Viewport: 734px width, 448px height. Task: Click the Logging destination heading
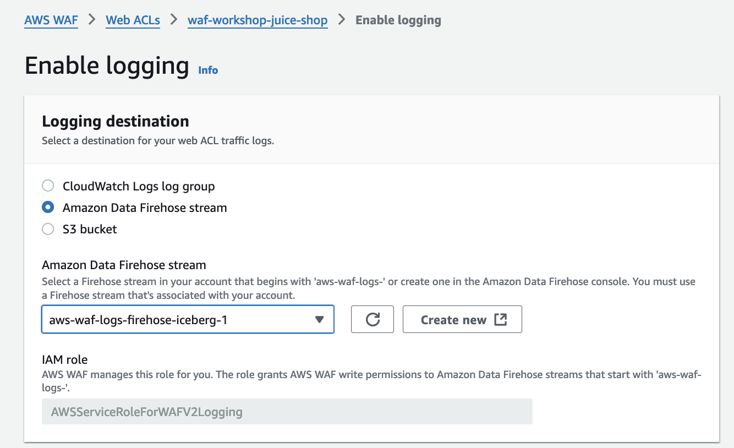coord(116,121)
